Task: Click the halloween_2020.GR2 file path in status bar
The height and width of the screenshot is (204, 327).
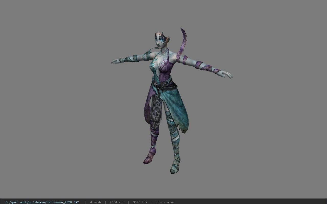Action: pos(42,202)
